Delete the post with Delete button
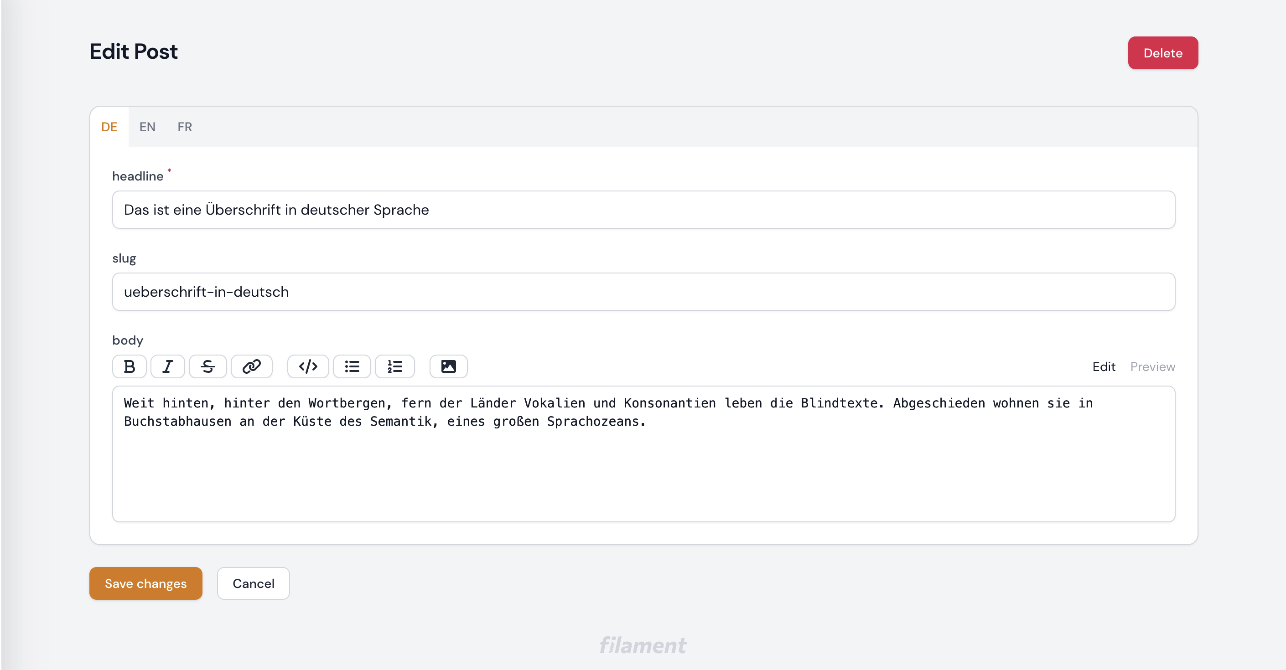The width and height of the screenshot is (1286, 670). pos(1163,53)
